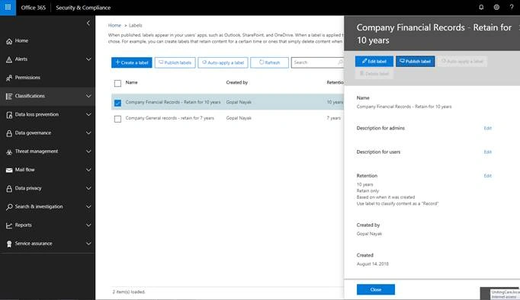Click the Home house icon in sidebar
This screenshot has width=520, height=300.
tap(9, 41)
